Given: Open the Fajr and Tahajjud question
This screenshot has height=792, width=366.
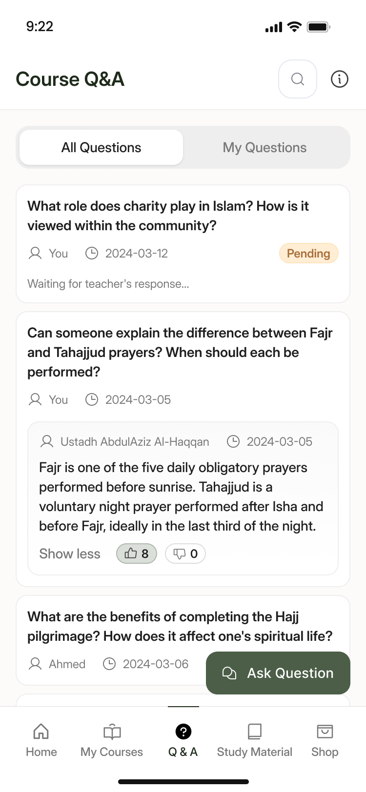Looking at the screenshot, I should (180, 352).
